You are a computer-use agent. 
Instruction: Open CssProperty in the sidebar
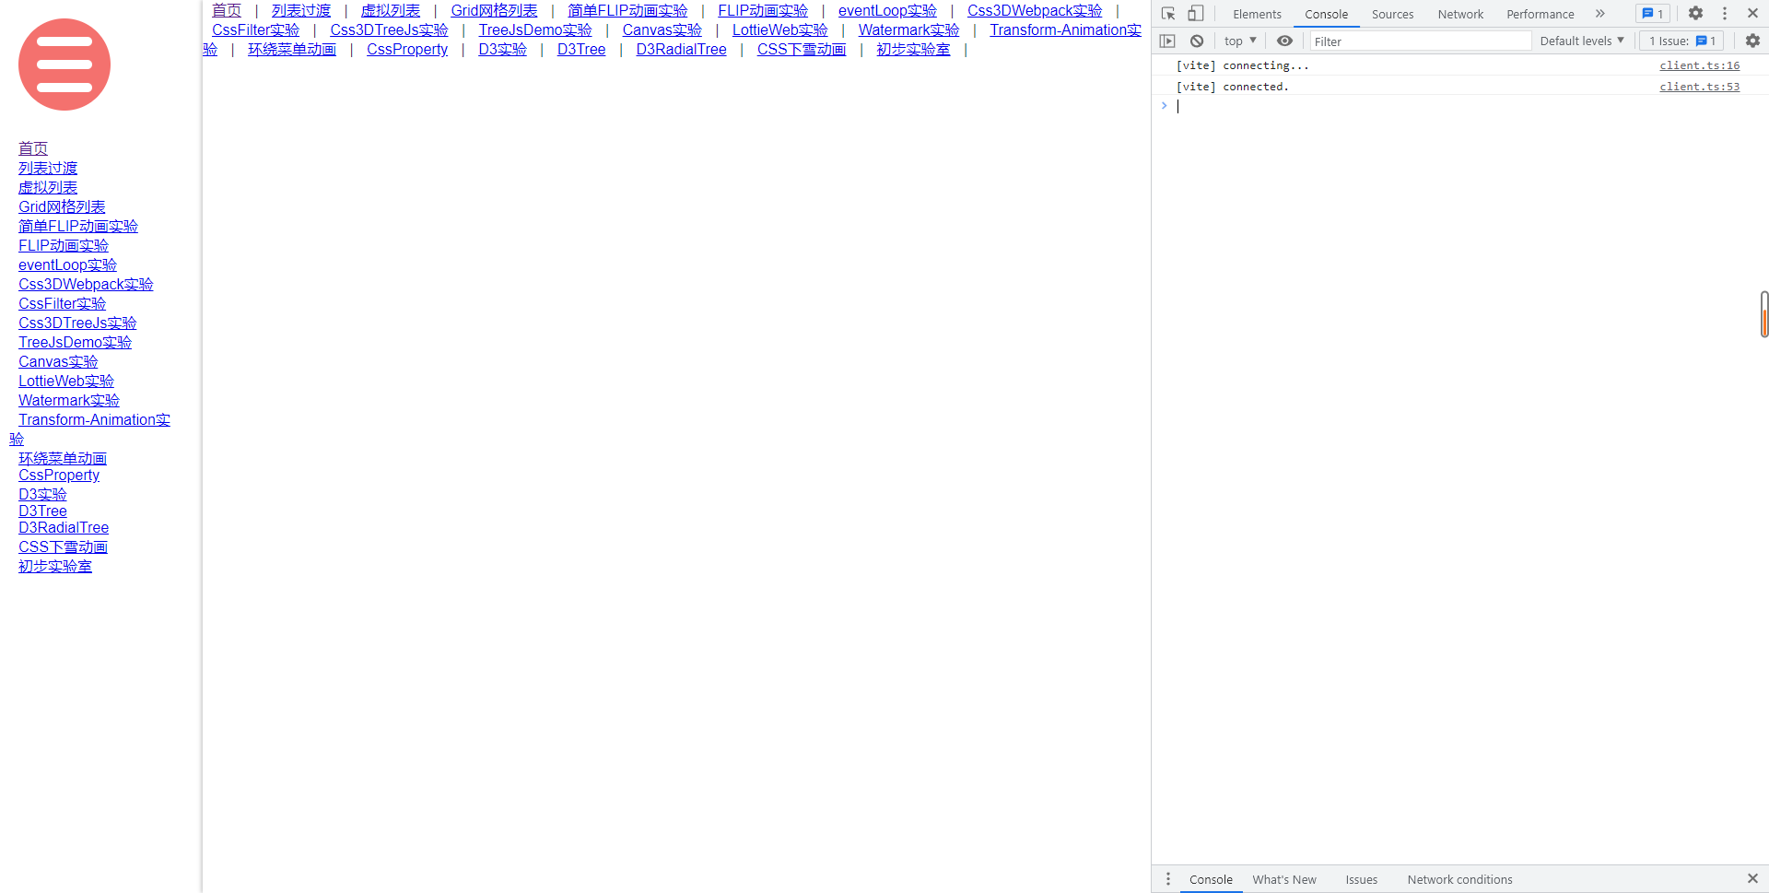point(59,475)
